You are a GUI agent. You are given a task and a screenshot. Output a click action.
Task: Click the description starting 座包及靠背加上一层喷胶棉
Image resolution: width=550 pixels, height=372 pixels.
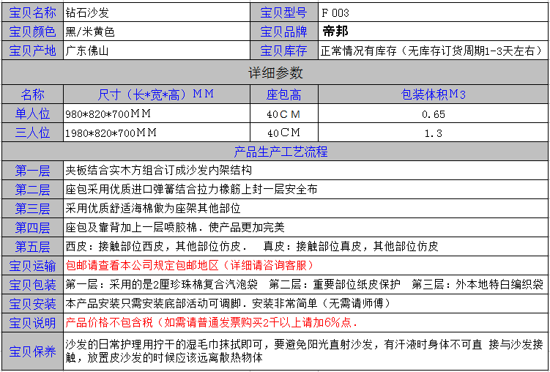point(175,228)
